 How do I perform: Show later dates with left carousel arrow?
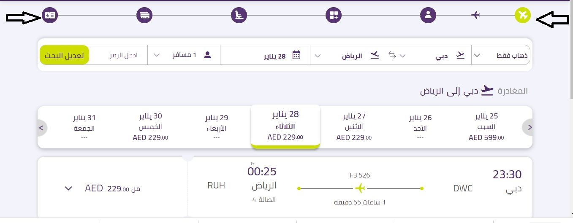coord(41,127)
